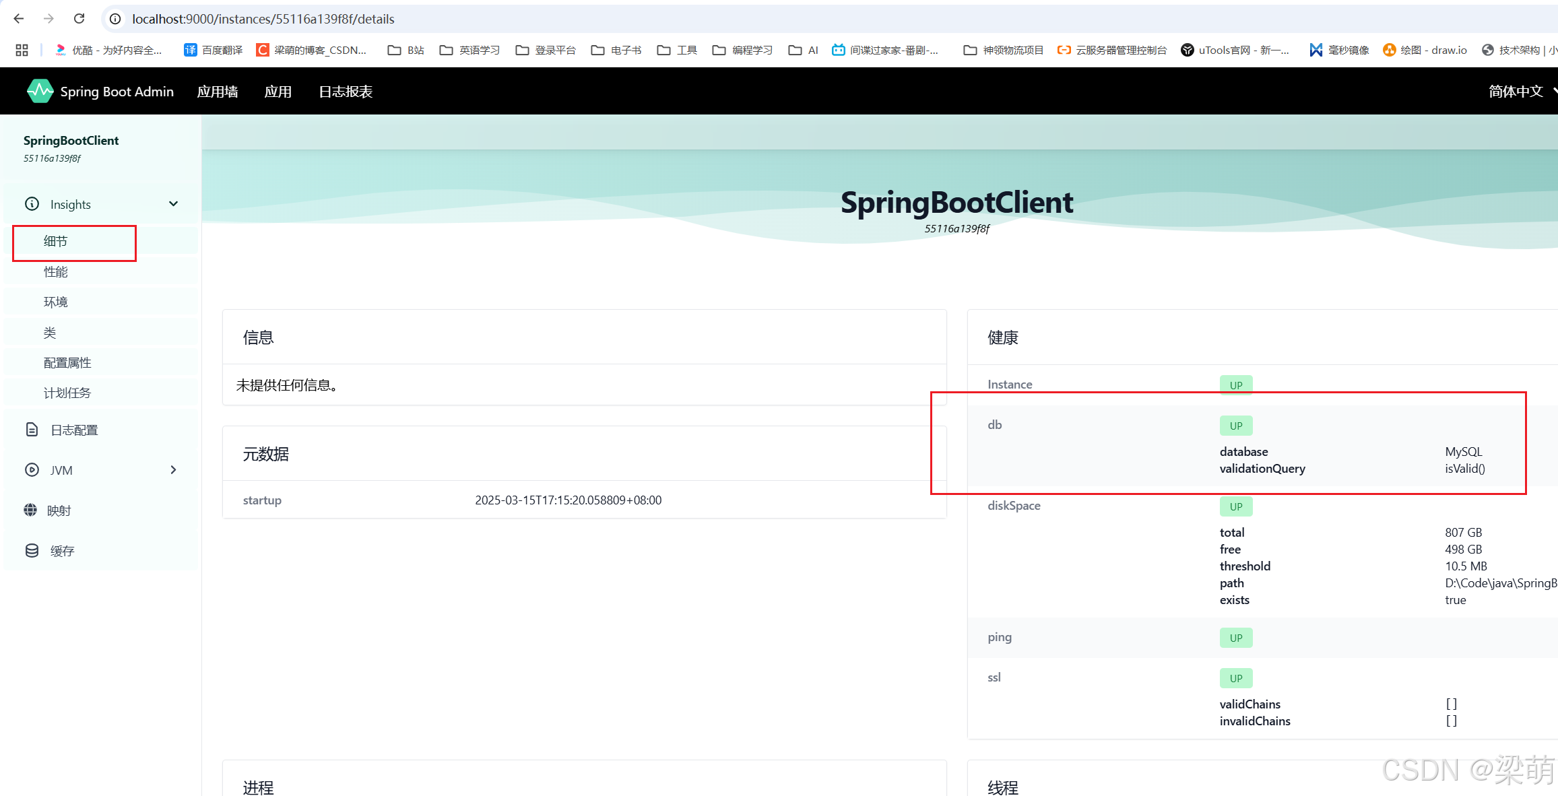
Task: Click the ssl UP status badge
Action: (1236, 678)
